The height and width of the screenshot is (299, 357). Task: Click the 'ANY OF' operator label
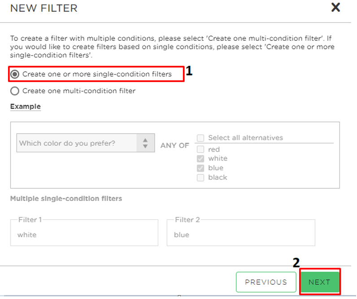(175, 145)
